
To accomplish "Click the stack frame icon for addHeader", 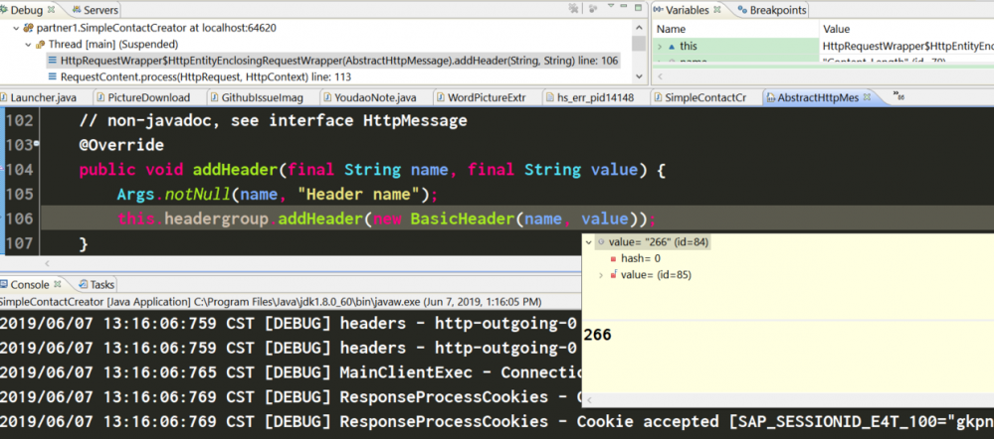I will (53, 61).
